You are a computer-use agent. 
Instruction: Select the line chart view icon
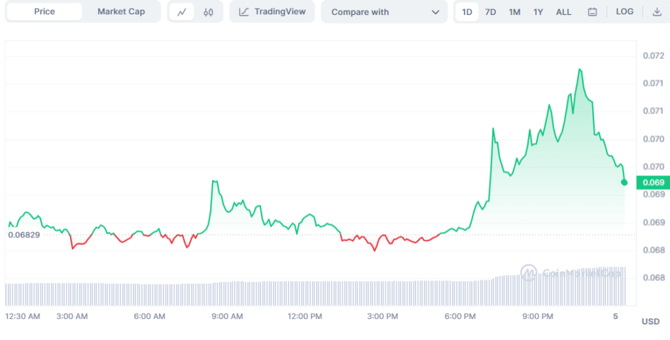click(x=182, y=12)
